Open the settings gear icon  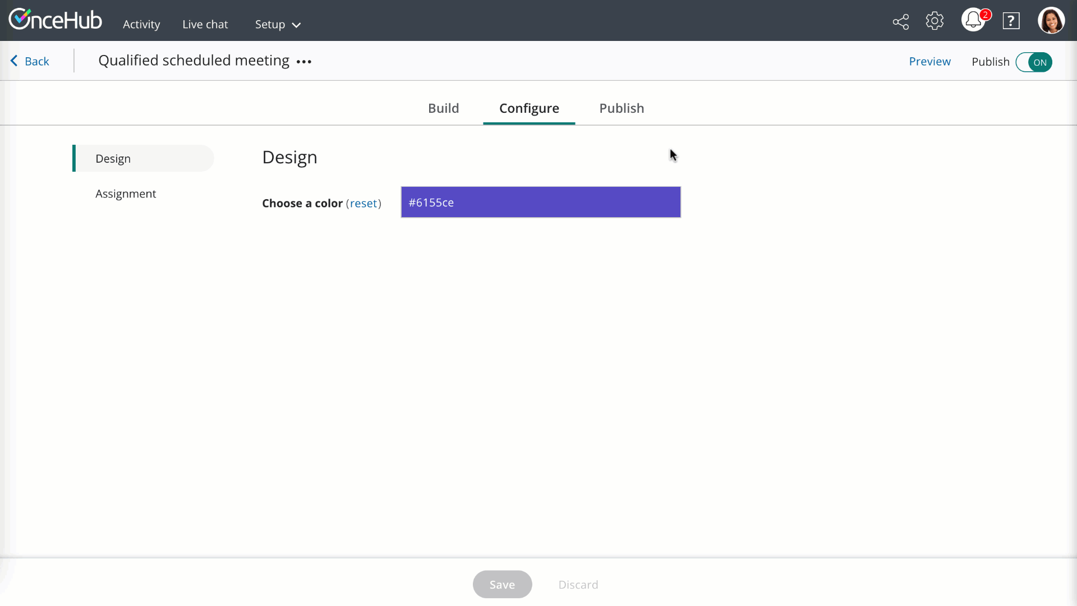coord(935,21)
